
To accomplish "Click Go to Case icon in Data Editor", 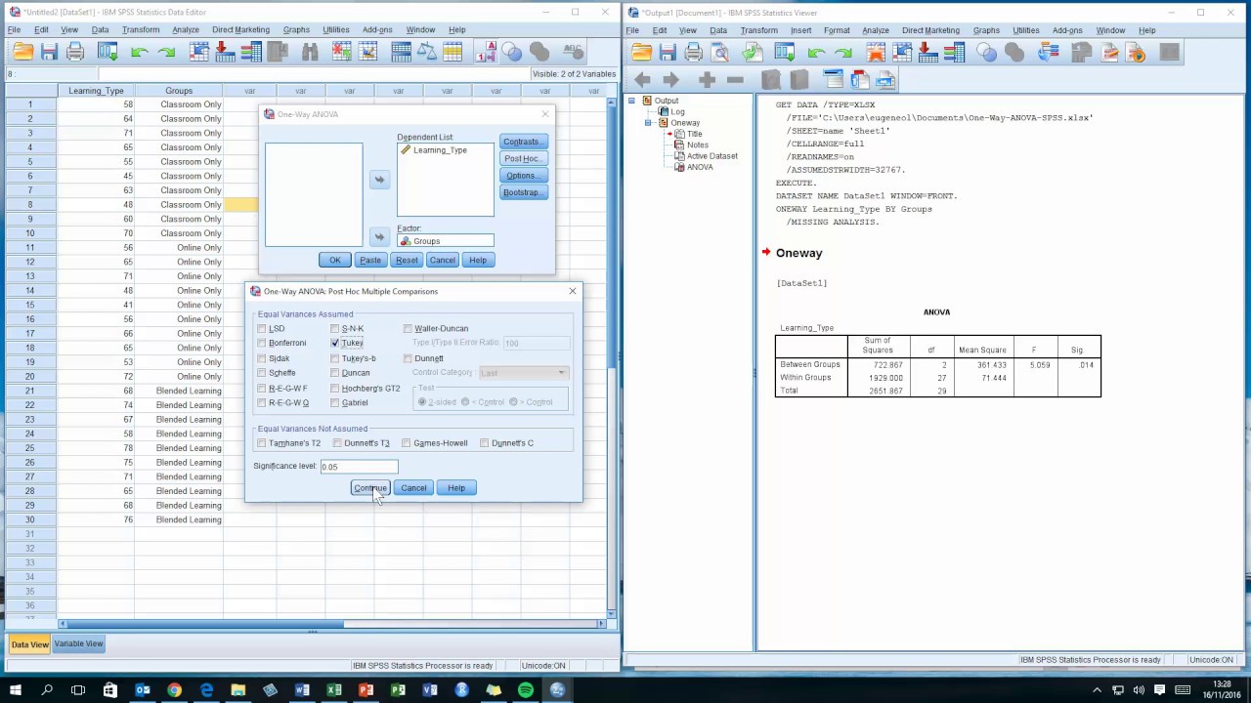I will pyautogui.click(x=199, y=52).
